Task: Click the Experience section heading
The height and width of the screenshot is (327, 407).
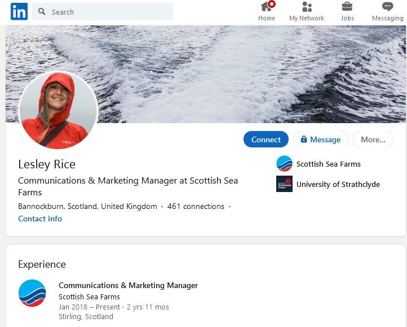Action: click(x=42, y=264)
